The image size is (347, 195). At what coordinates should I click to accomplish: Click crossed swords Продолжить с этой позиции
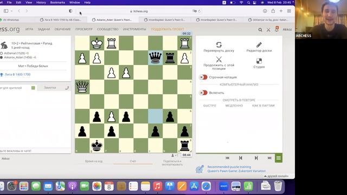pyautogui.click(x=219, y=59)
